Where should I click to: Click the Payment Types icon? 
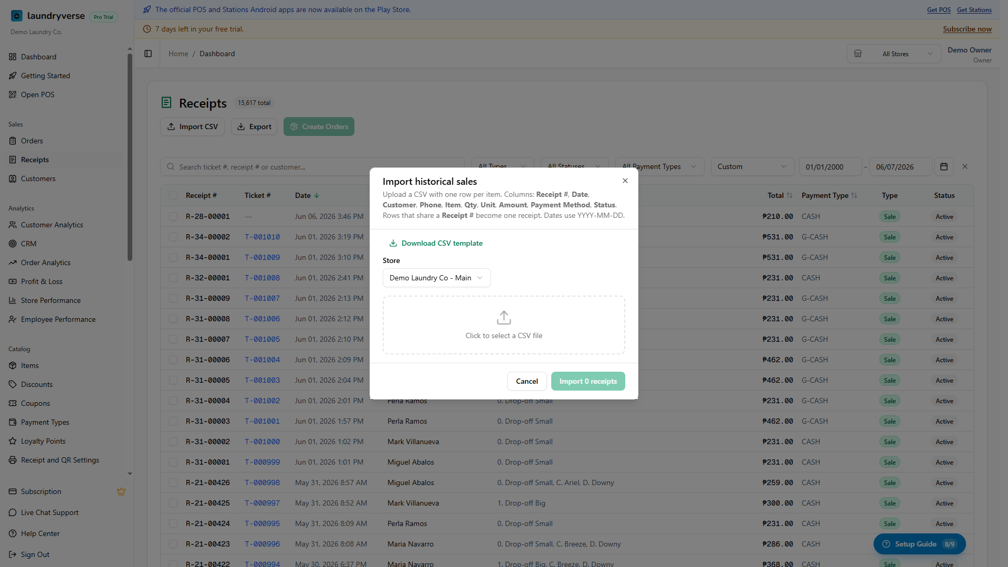click(x=13, y=422)
